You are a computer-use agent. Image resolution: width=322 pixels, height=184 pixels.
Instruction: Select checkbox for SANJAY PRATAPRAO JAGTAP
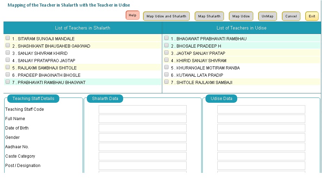point(8,60)
